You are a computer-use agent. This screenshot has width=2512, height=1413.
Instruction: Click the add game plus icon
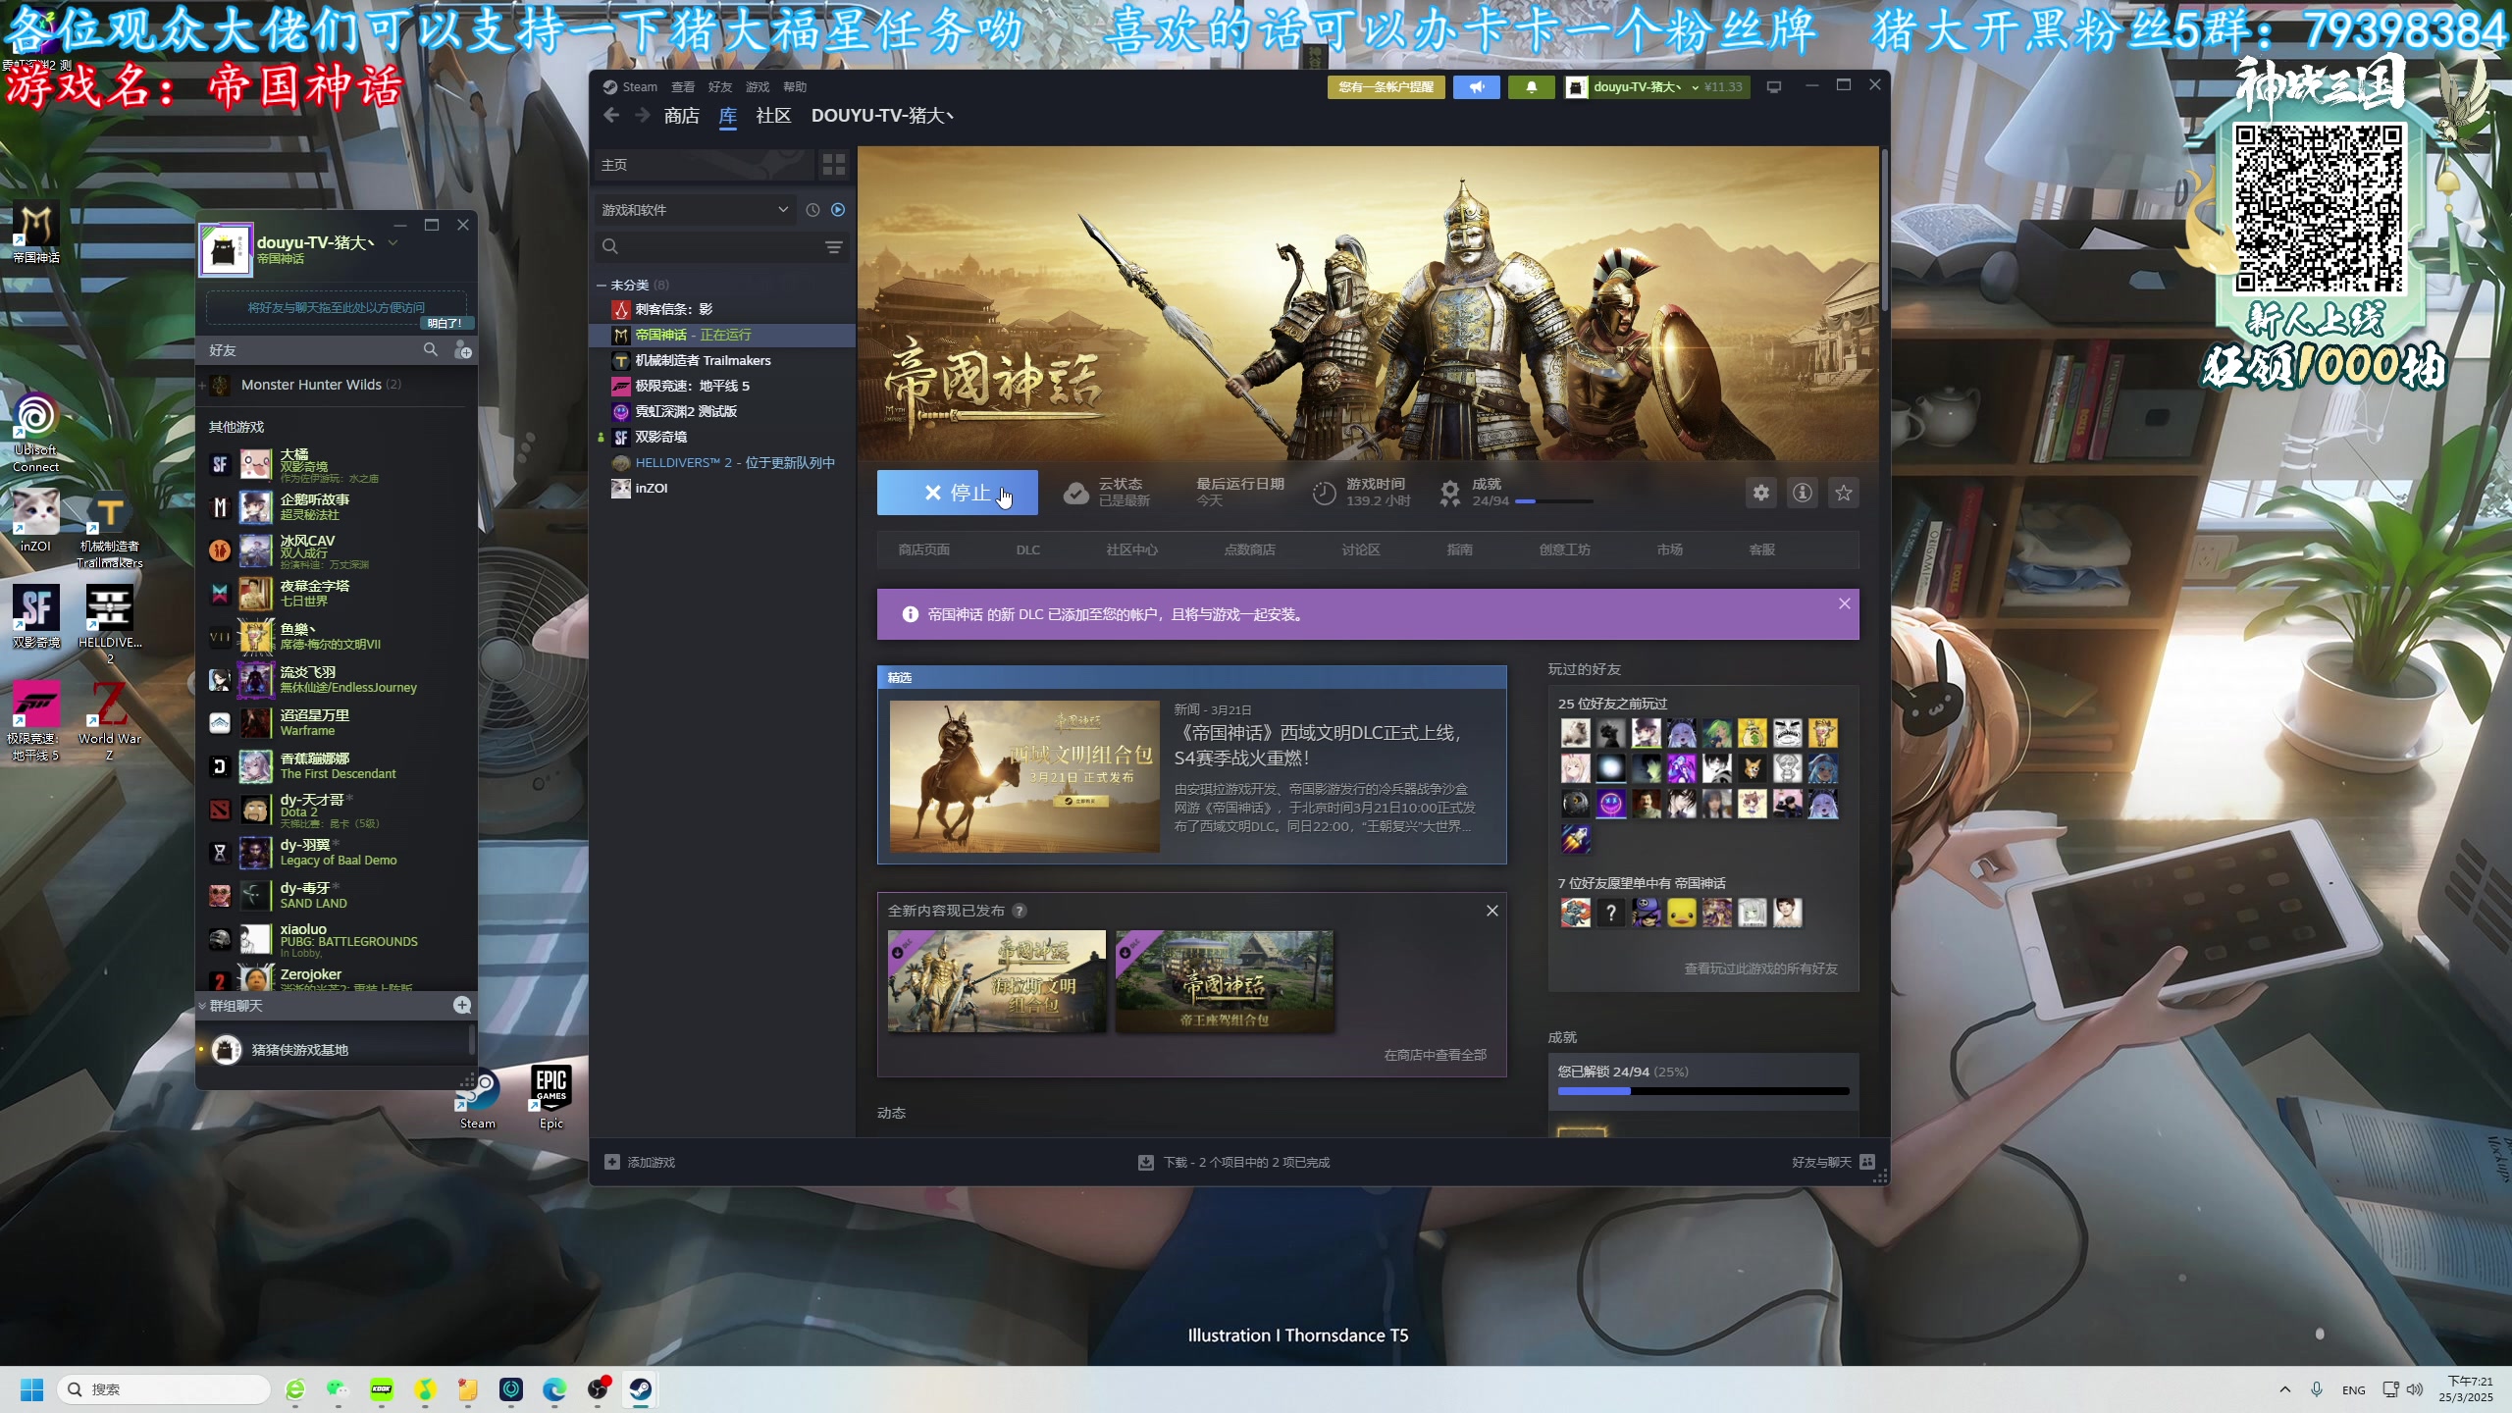(612, 1162)
